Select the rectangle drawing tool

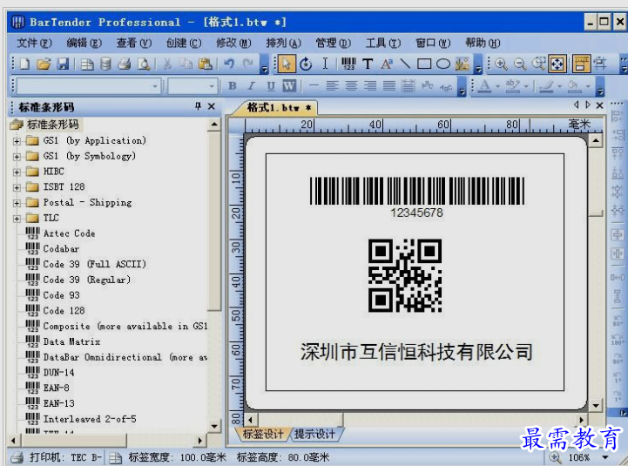(x=424, y=64)
